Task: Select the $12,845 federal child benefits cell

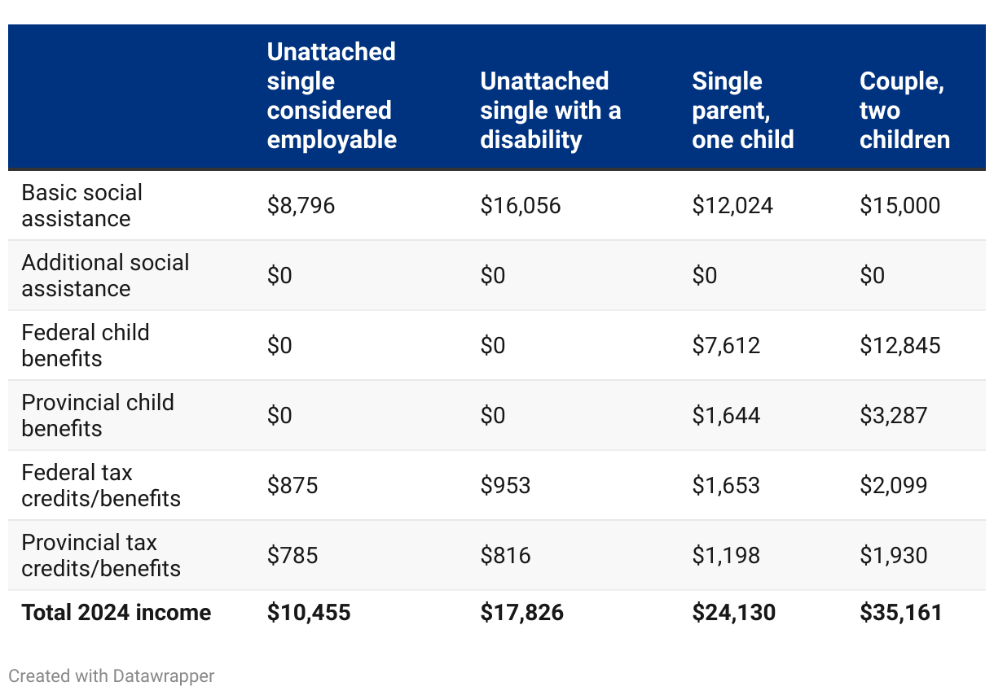Action: pos(899,345)
